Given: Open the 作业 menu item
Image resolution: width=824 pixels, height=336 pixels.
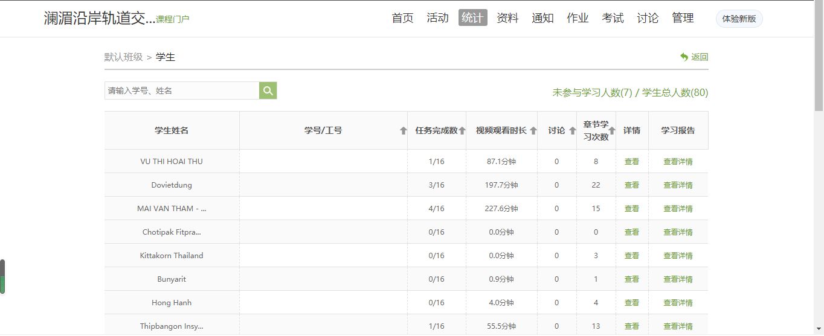Looking at the screenshot, I should tap(578, 18).
